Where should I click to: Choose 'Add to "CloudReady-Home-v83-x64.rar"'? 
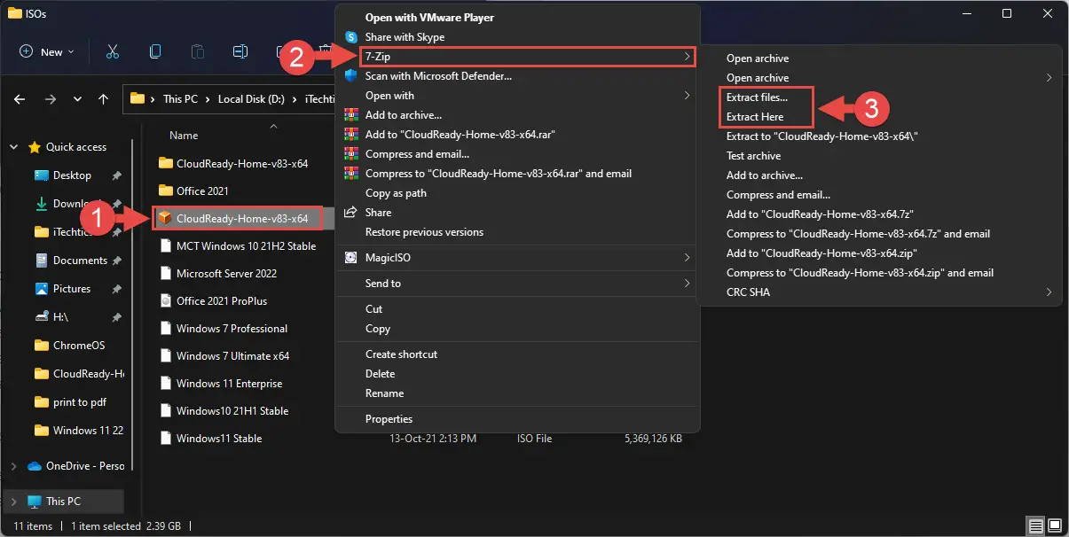click(x=517, y=135)
